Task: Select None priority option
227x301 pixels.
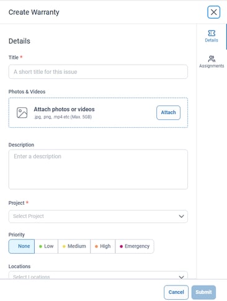Action: pos(22,246)
